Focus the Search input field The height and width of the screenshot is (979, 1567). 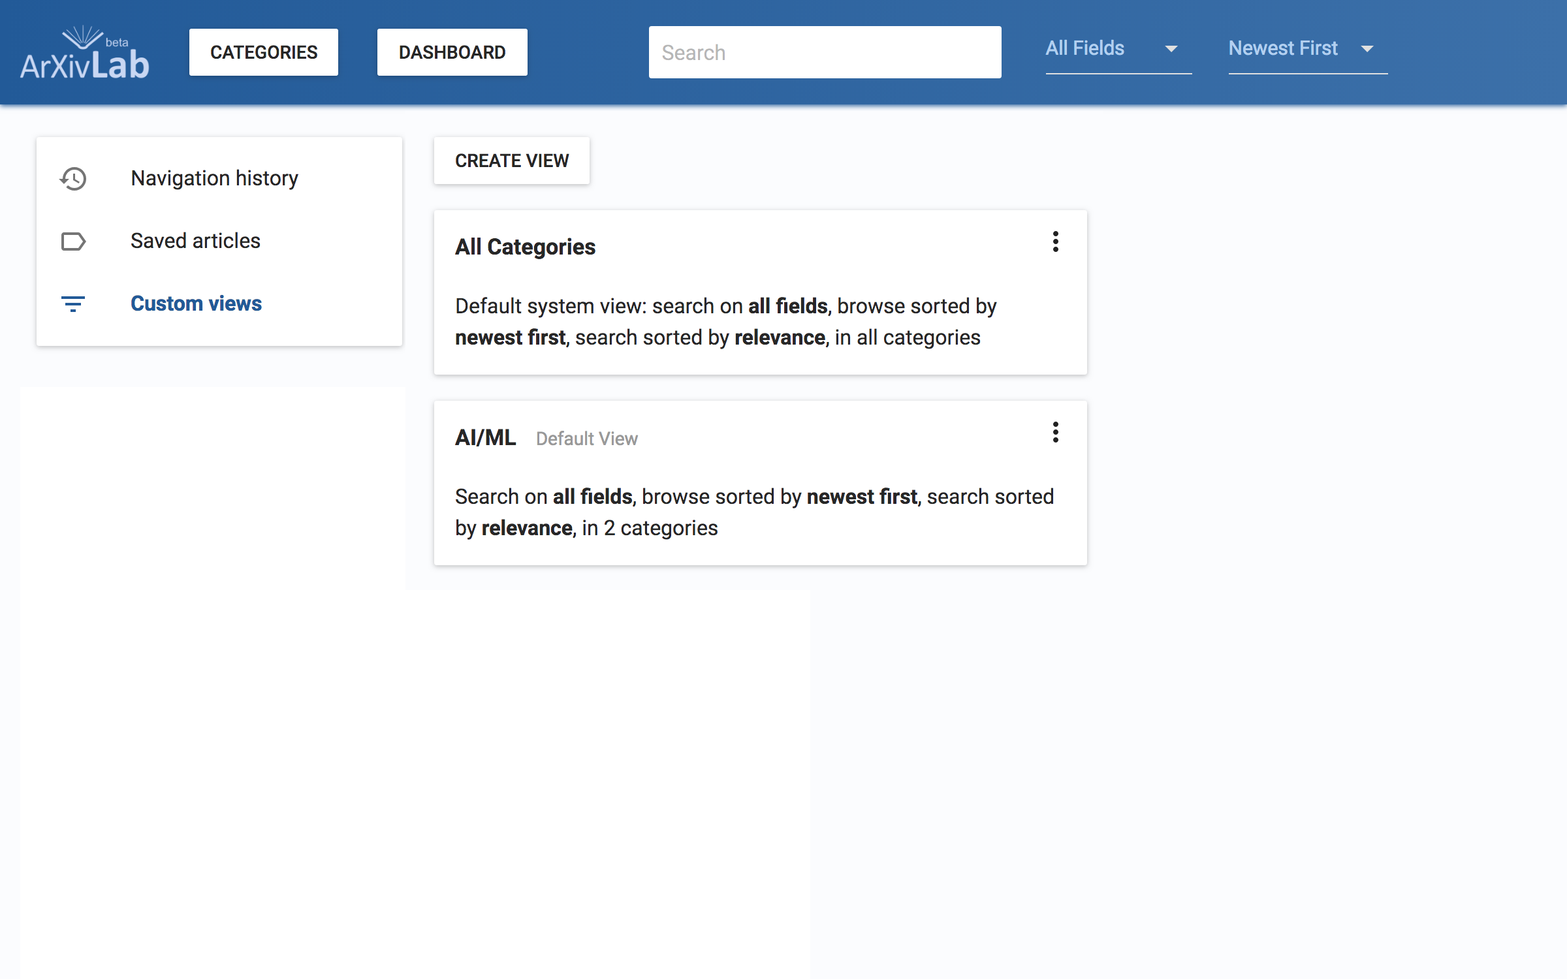825,52
